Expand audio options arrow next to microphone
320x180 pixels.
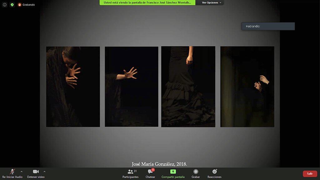coord(22,172)
